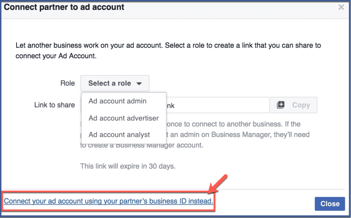Image resolution: width=351 pixels, height=218 pixels.
Task: Choose Ad account admin from the role list
Action: click(117, 101)
